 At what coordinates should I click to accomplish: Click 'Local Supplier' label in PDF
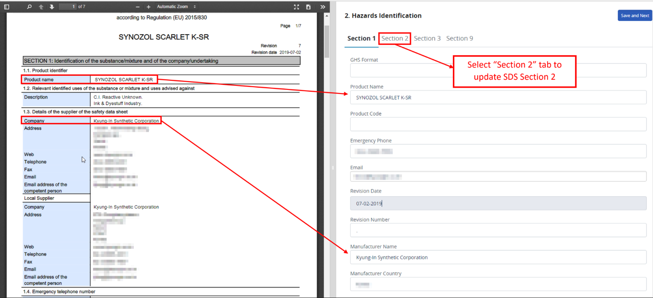pos(39,199)
